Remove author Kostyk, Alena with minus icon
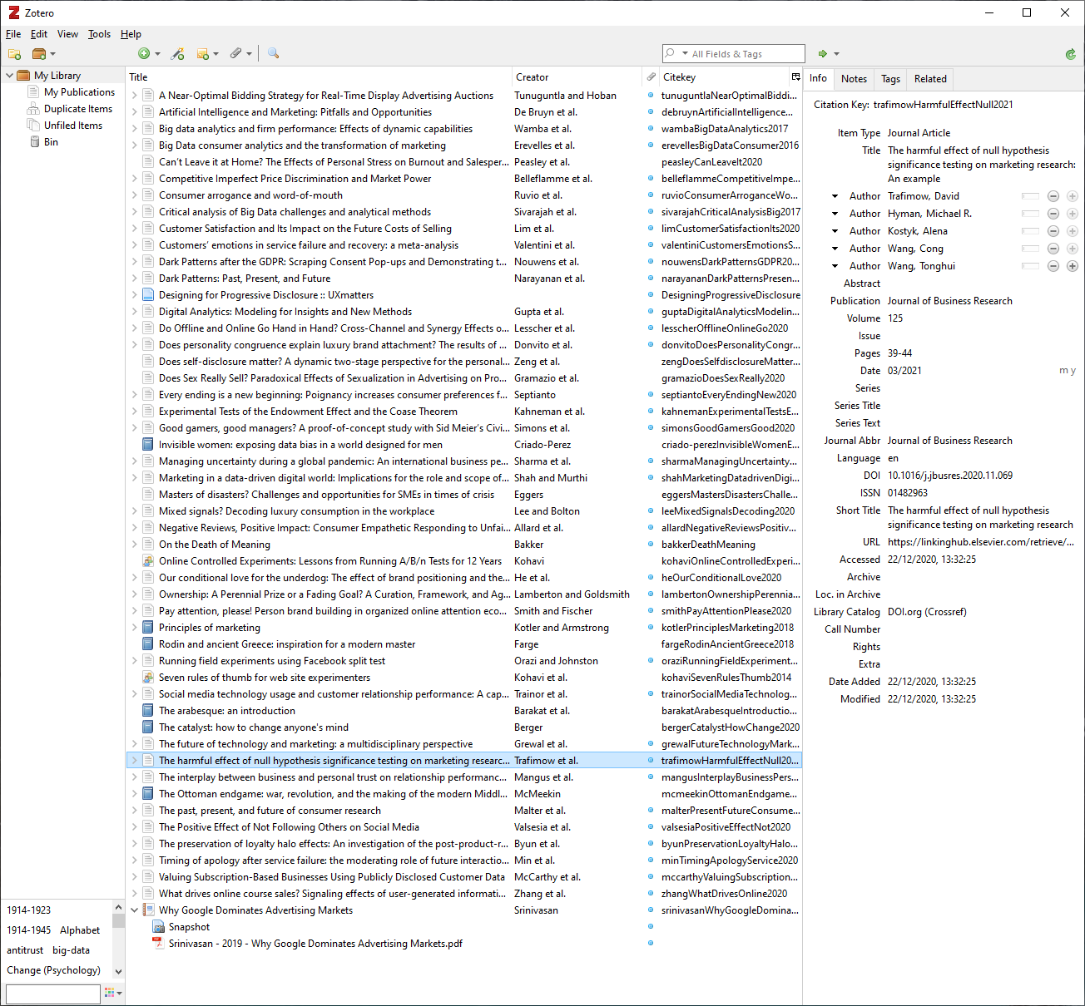Viewport: 1085px width, 1006px height. 1053,231
